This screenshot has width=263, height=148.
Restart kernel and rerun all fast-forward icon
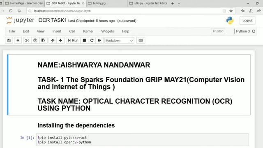coord(99,40)
